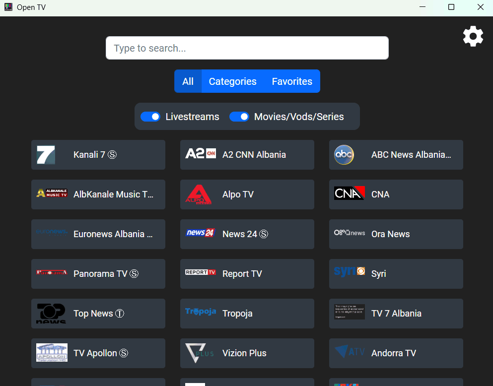Image resolution: width=493 pixels, height=386 pixels.
Task: Turn off the Movies/Vods/Series toggle
Action: (239, 117)
